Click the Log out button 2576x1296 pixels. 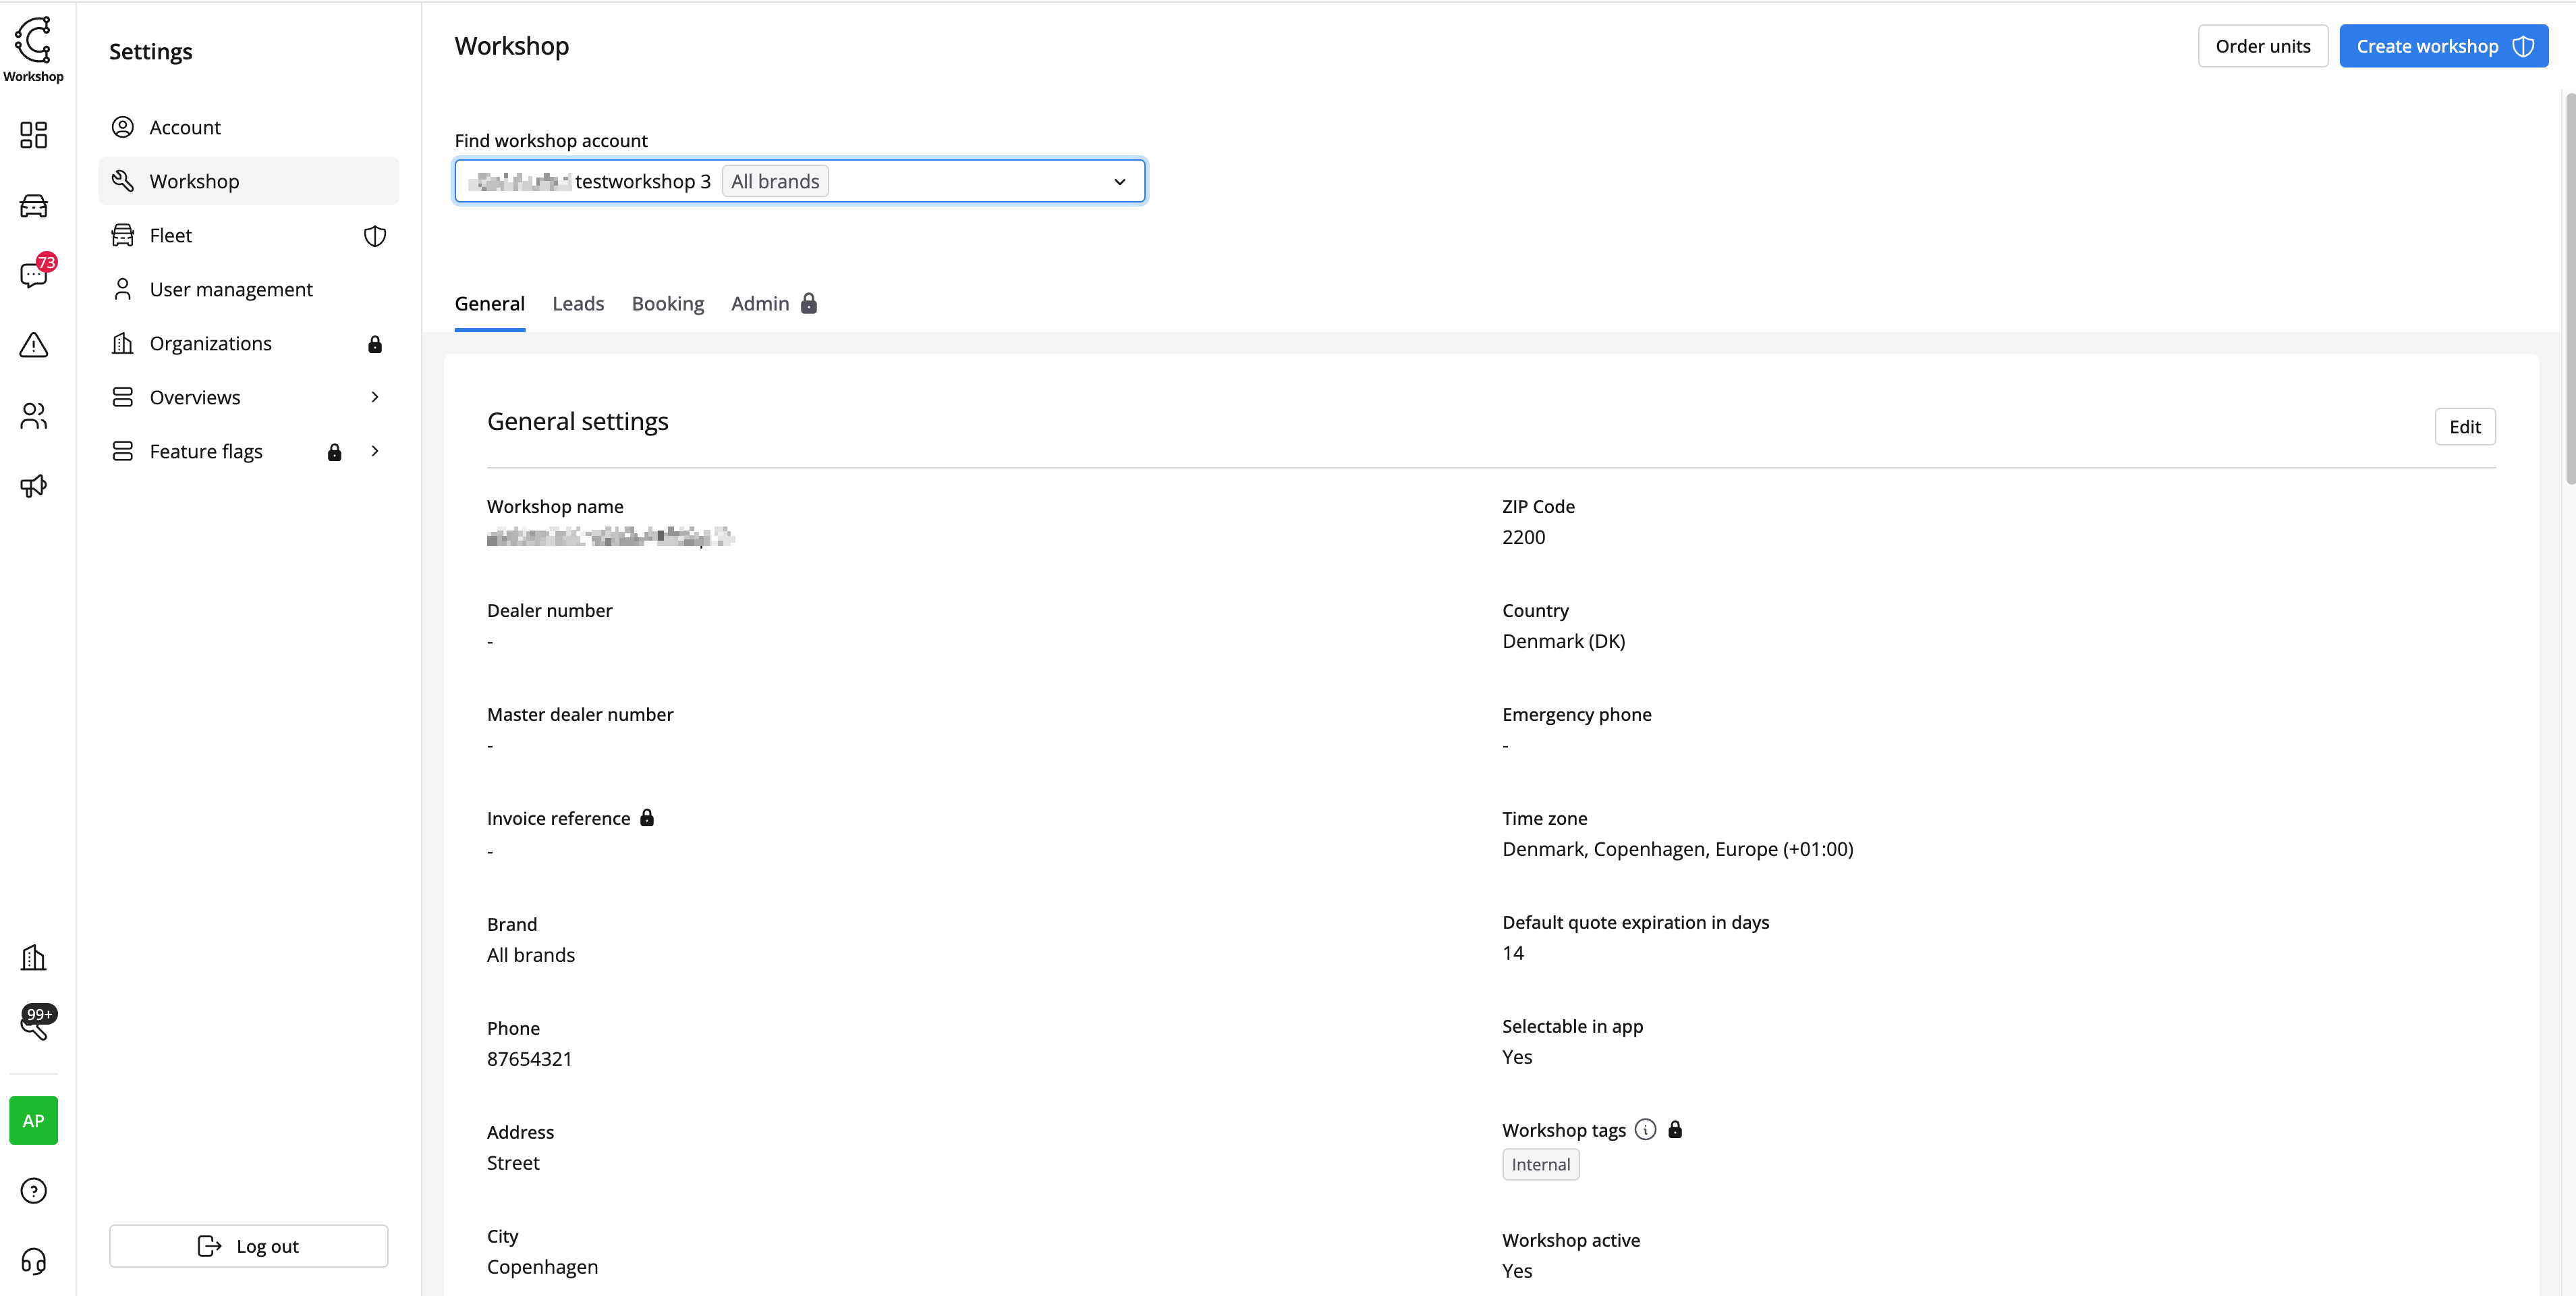pos(248,1246)
